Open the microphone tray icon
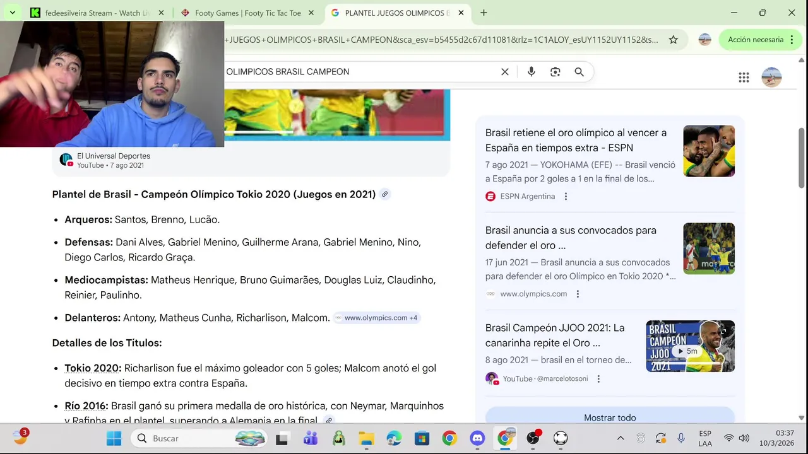Image resolution: width=808 pixels, height=454 pixels. [680, 438]
